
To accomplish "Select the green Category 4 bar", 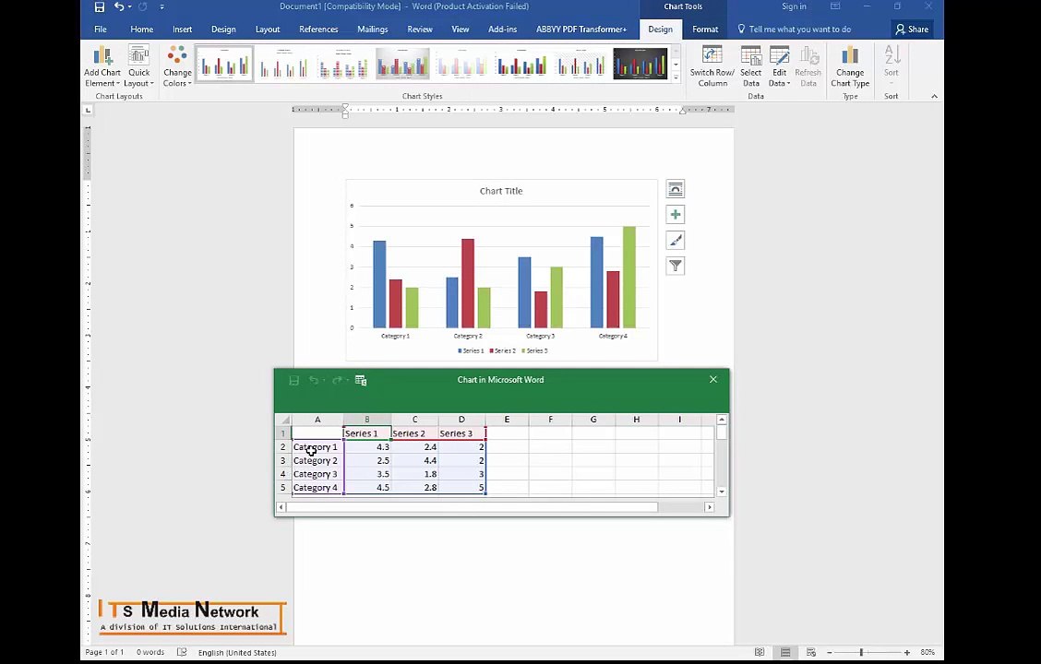I will click(628, 278).
